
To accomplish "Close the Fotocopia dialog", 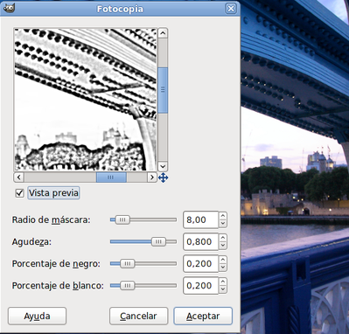I will [x=231, y=9].
